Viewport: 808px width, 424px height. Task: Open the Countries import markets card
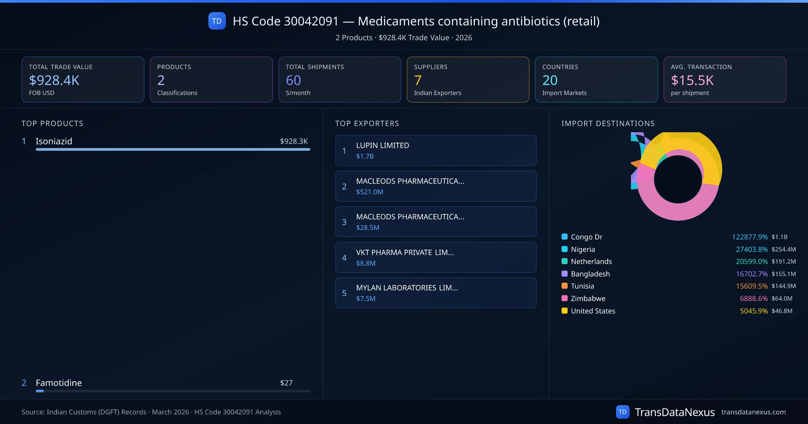click(596, 79)
